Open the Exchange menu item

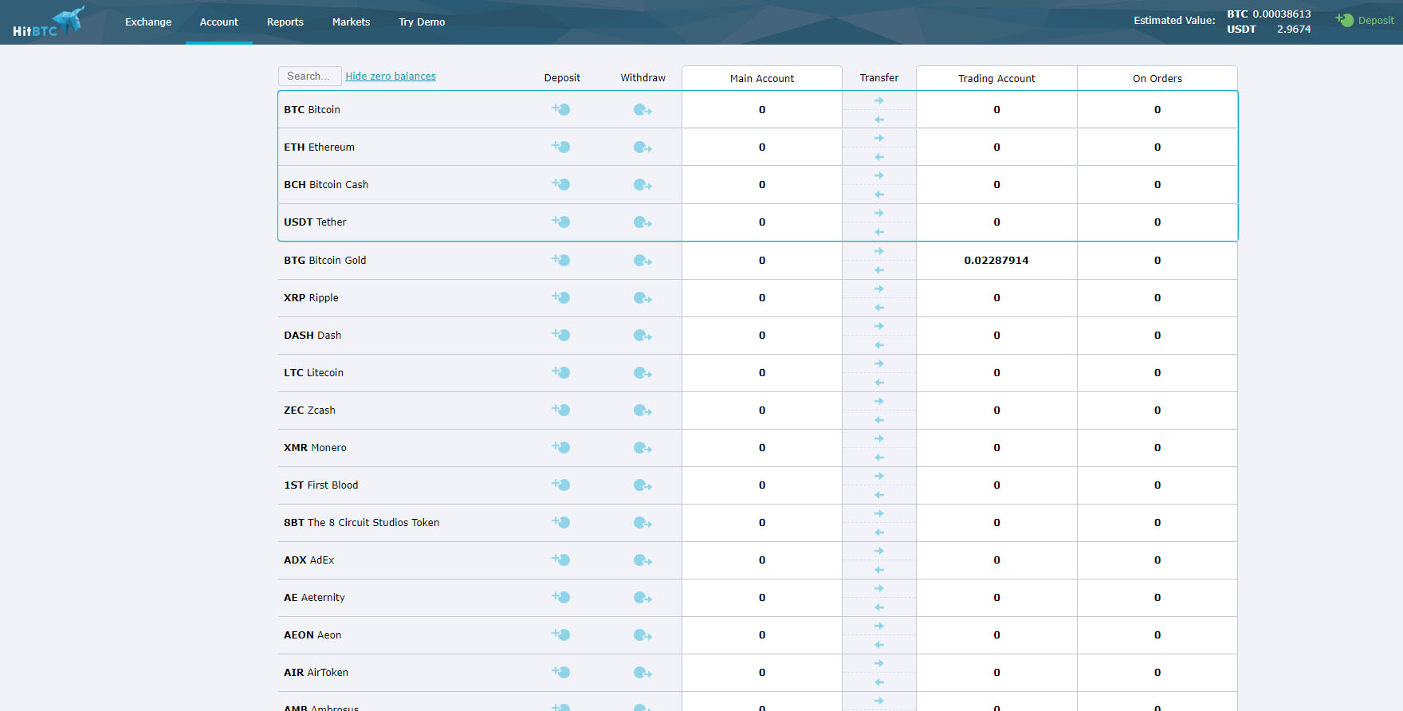(x=148, y=22)
